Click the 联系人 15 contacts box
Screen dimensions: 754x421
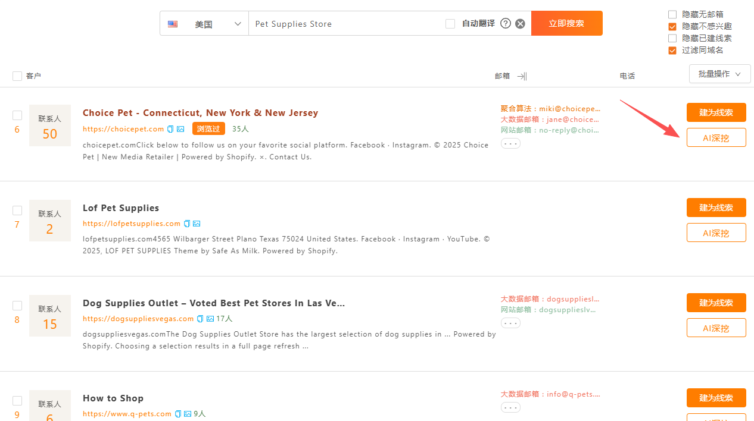coord(50,316)
